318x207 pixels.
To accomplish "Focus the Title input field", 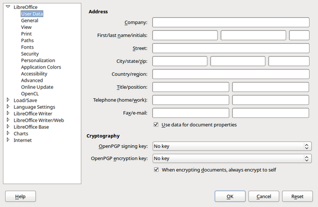I will tap(191, 87).
